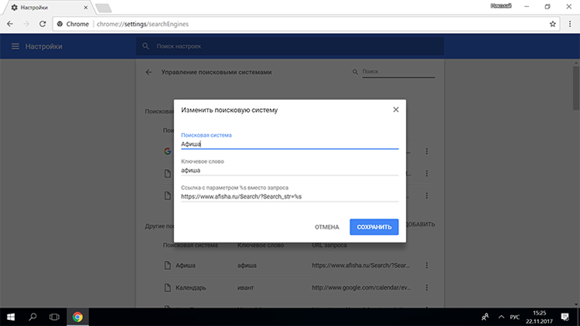580x326 pixels.
Task: Focus the Ключевое слово field
Action: 290,170
